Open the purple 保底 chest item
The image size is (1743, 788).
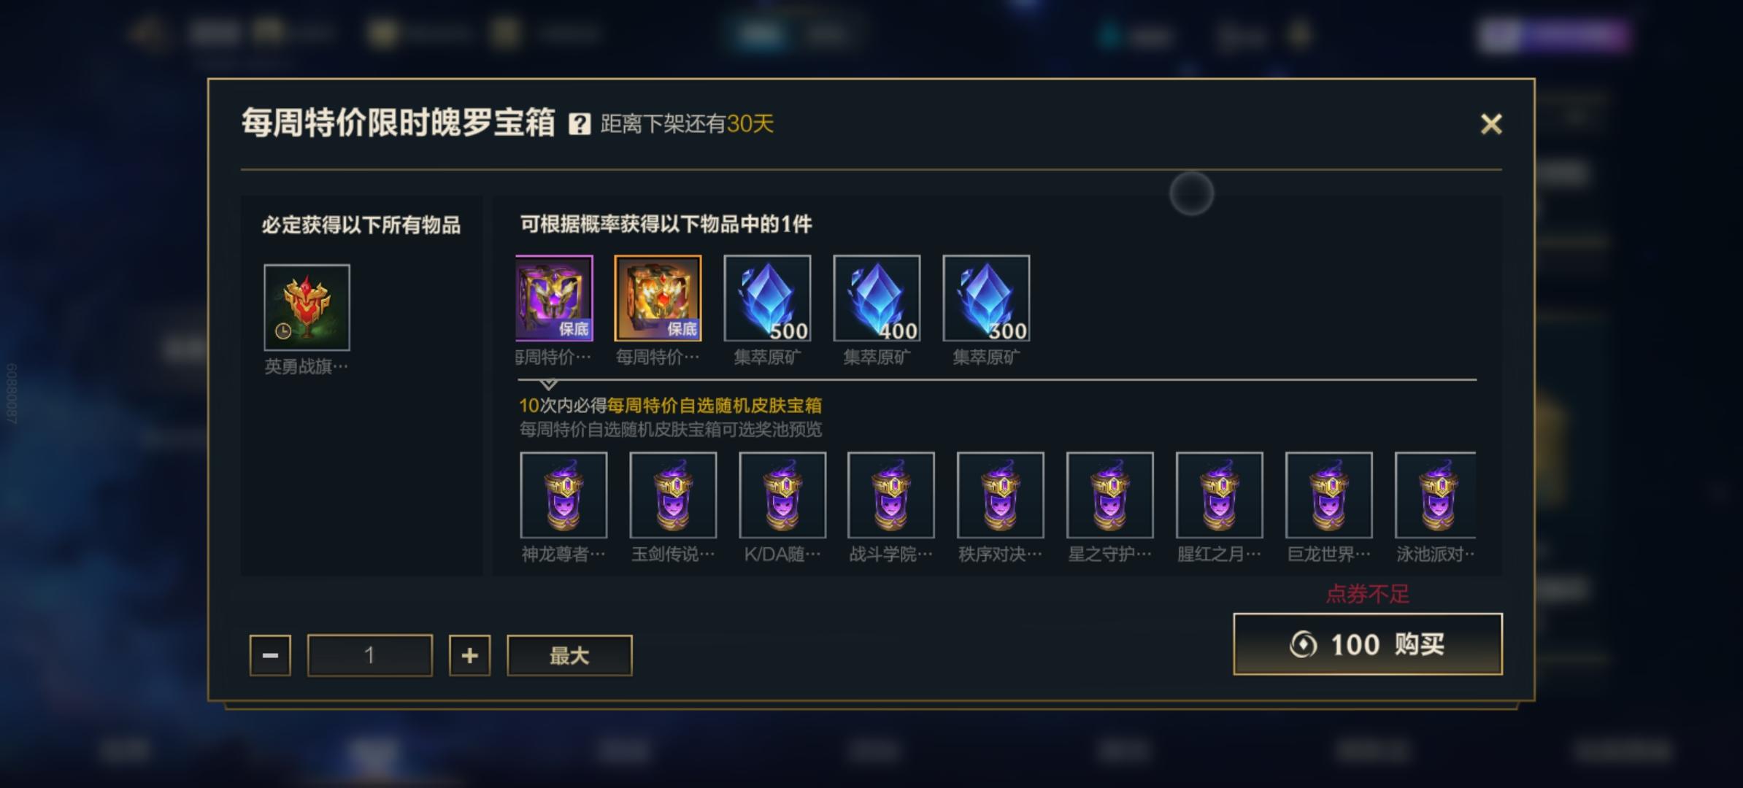(x=555, y=298)
